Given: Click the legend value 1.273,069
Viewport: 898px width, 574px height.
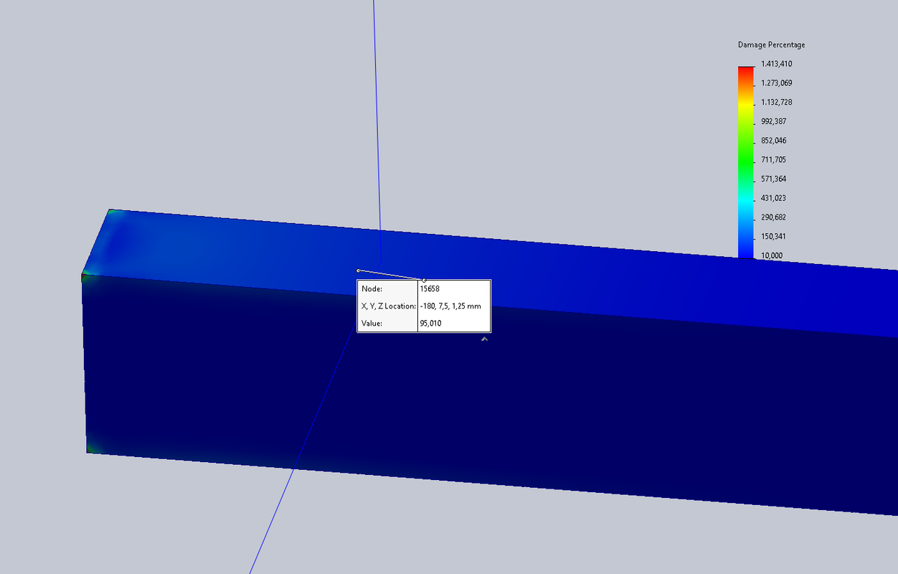Looking at the screenshot, I should pyautogui.click(x=777, y=83).
